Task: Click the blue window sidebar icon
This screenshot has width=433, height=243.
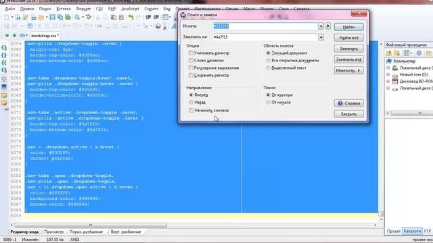Action: (4, 87)
